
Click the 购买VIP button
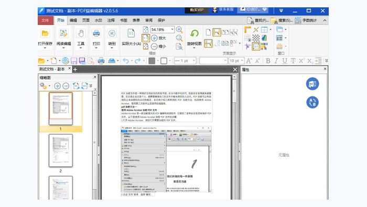197,10
